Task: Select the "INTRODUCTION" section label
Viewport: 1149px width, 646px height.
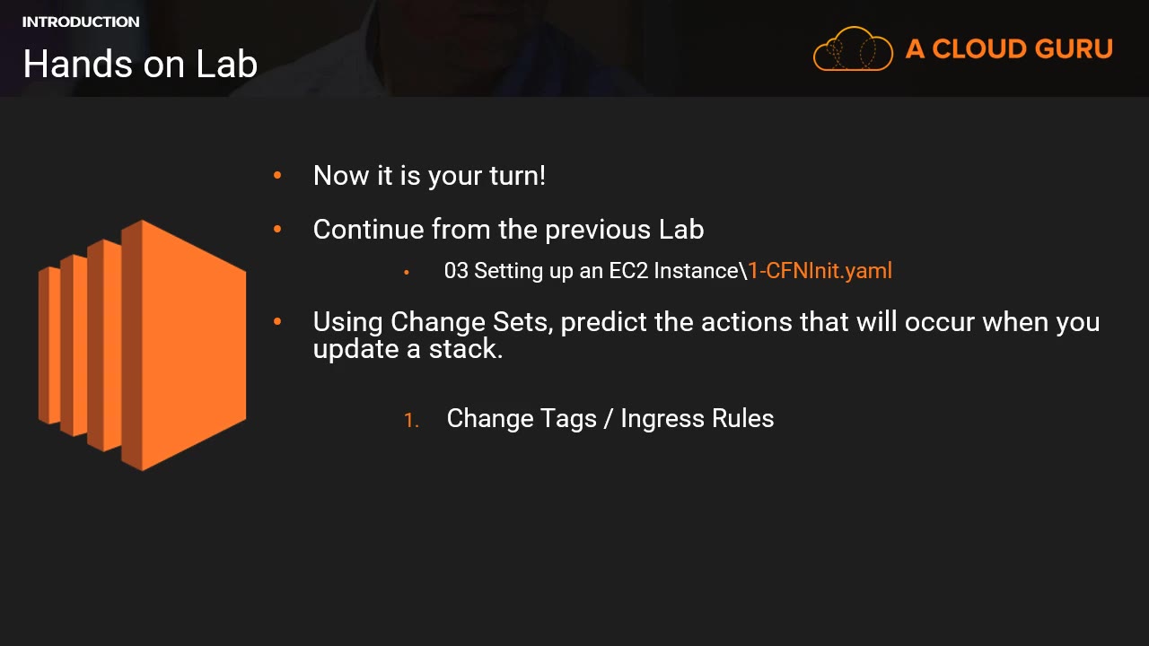Action: pos(81,22)
